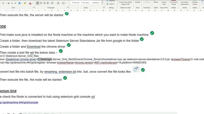
Task: Apply subscript formatting
Action: [x=12, y=3]
